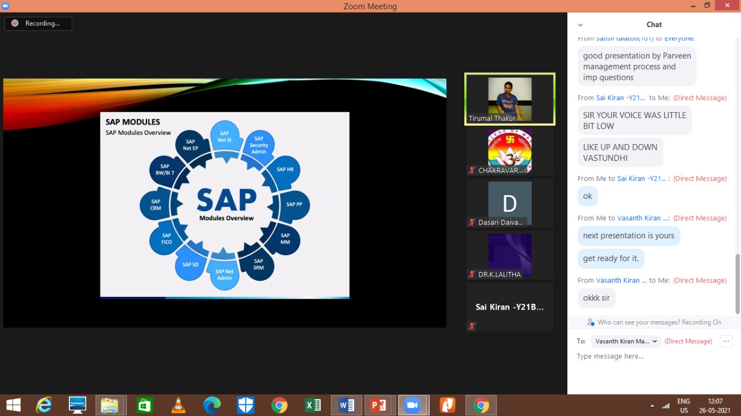Click the 'get ready for it.' message
This screenshot has width=741, height=416.
pyautogui.click(x=611, y=258)
